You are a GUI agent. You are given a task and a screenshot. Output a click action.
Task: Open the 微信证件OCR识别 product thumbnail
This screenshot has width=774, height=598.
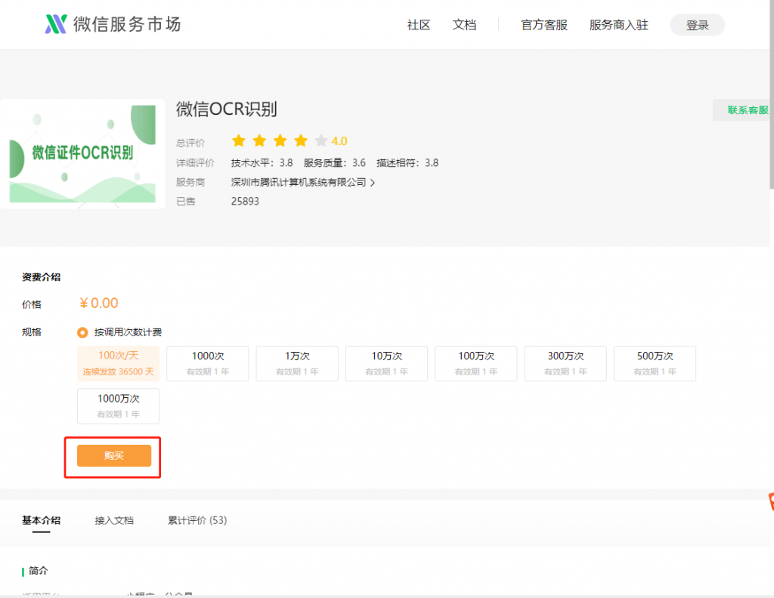click(x=82, y=154)
